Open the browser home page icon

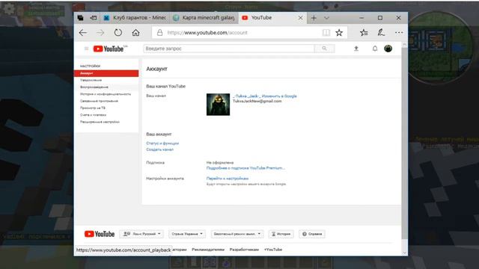point(135,33)
